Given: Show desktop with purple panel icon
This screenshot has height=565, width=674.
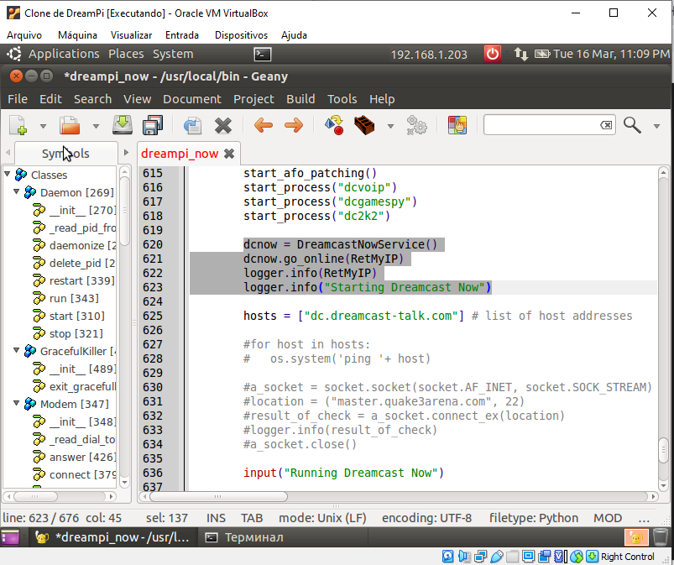Looking at the screenshot, I should (x=10, y=537).
